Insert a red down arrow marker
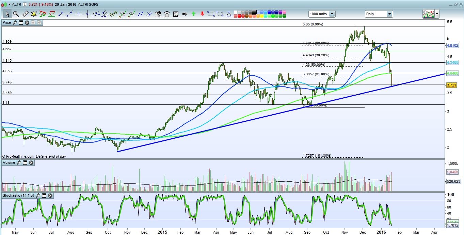The height and width of the screenshot is (235, 464). click(x=202, y=14)
